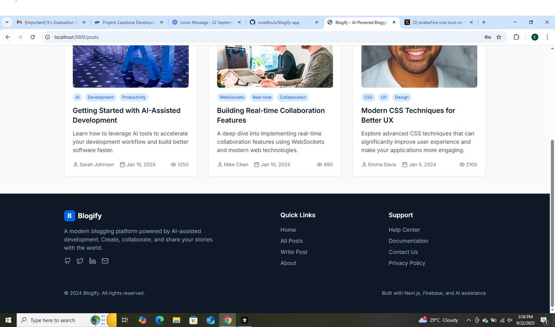Click the email icon in the footer
This screenshot has width=555, height=327.
pos(105,260)
